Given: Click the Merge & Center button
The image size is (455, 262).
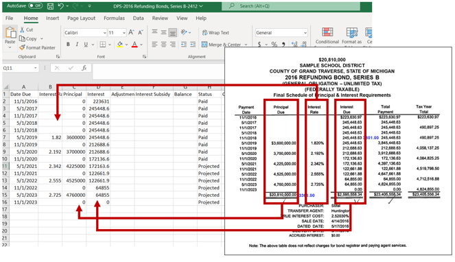Looking at the screenshot, I should (222, 45).
